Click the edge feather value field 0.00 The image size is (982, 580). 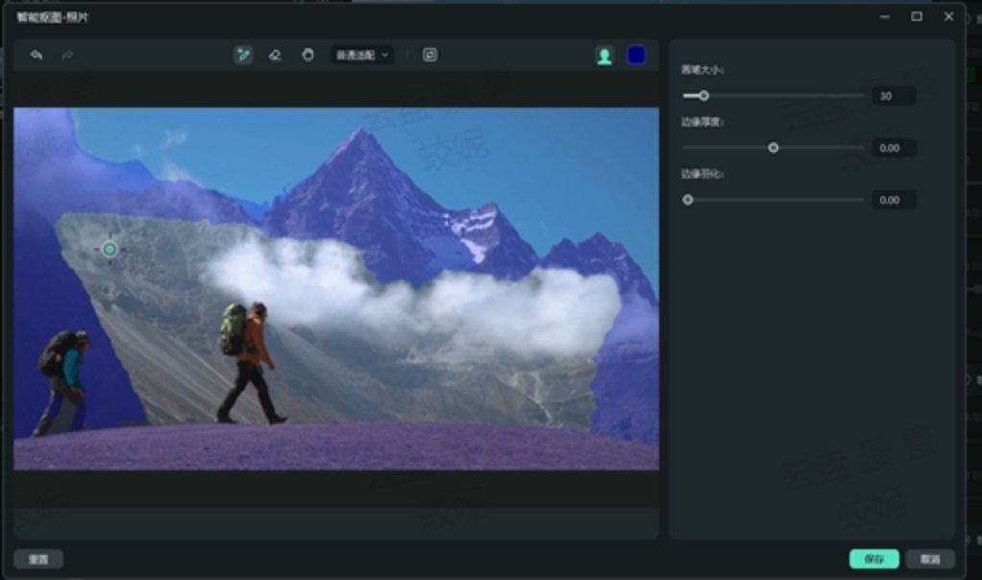coord(895,200)
